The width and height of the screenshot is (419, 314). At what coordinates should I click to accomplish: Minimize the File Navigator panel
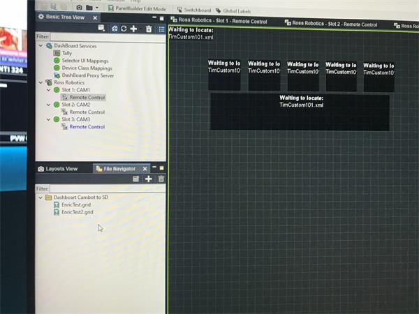point(154,167)
